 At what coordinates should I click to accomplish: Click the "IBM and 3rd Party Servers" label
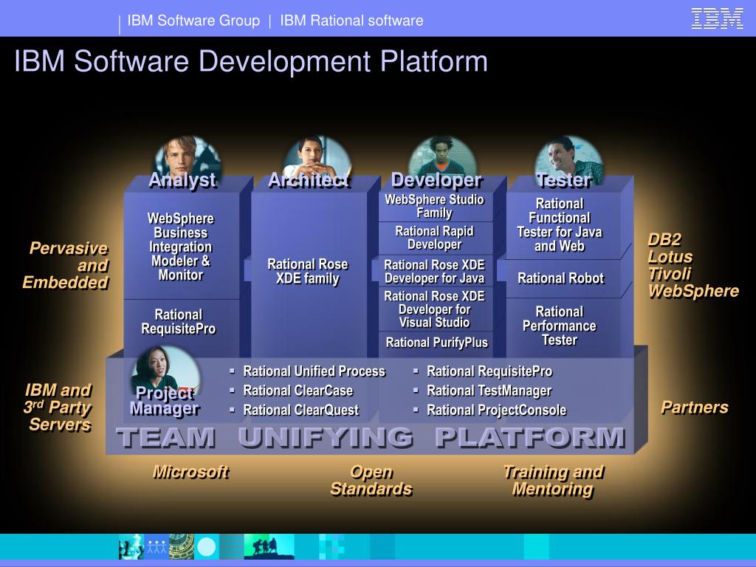[58, 408]
